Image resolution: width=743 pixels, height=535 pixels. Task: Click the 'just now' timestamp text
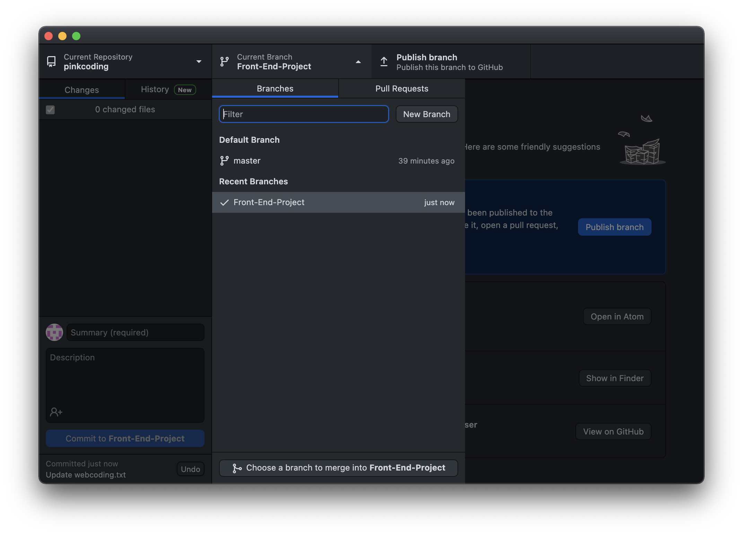click(x=439, y=202)
